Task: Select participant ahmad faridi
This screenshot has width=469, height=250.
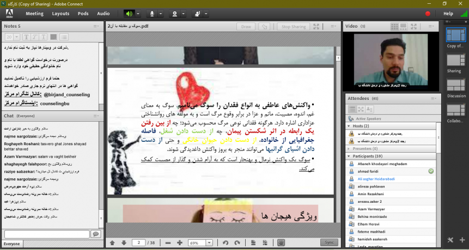Action: coord(391,171)
